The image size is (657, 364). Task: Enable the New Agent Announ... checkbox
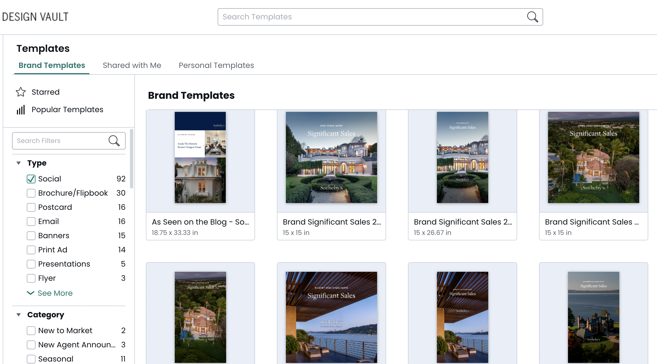[x=31, y=345]
